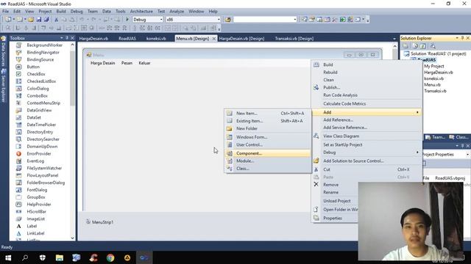The image size is (471, 264).
Task: Click the Toolbox scroll down arrow
Action: [72, 238]
